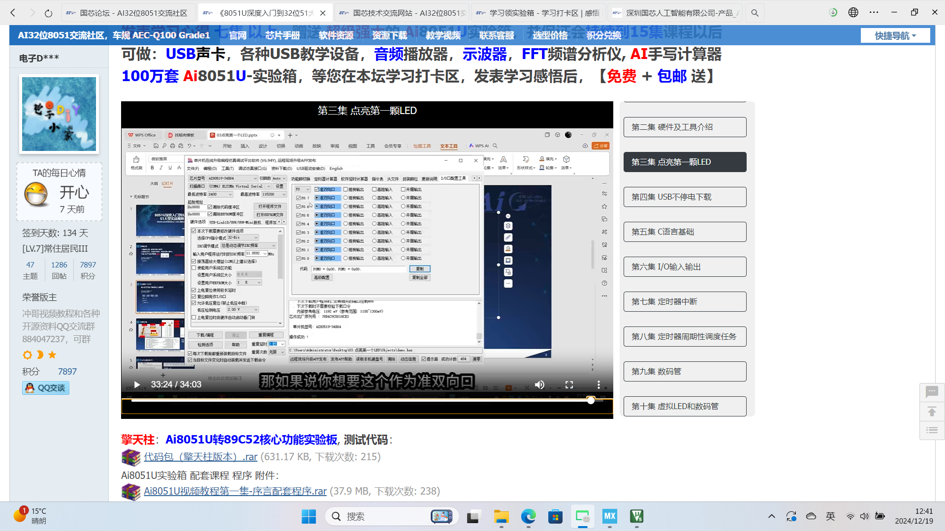Click the 积分 7897 value under the stars

click(x=67, y=372)
